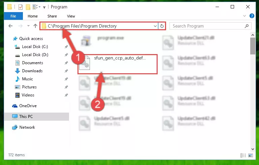Click the OneDrive cloud icon

click(x=15, y=106)
